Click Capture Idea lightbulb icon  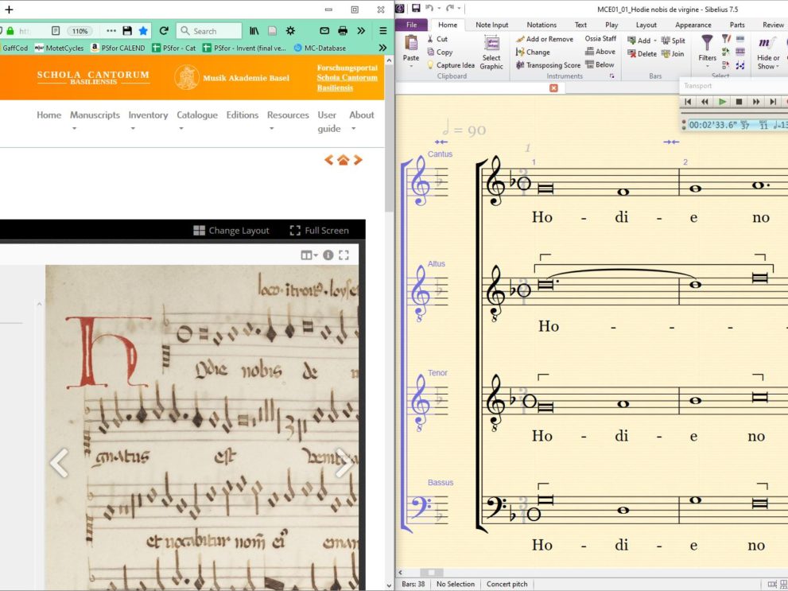click(x=431, y=65)
